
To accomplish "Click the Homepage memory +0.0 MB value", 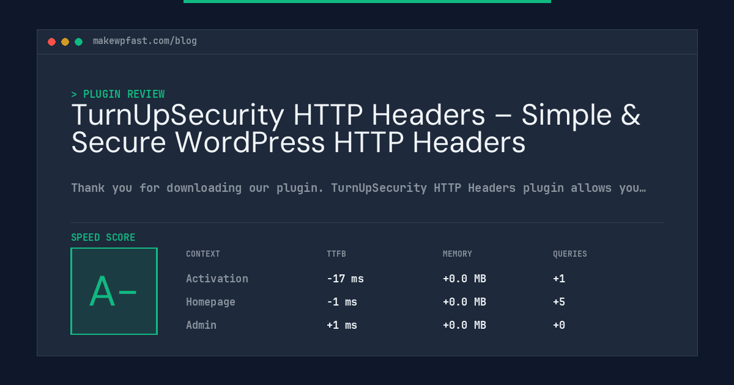I will click(x=464, y=302).
